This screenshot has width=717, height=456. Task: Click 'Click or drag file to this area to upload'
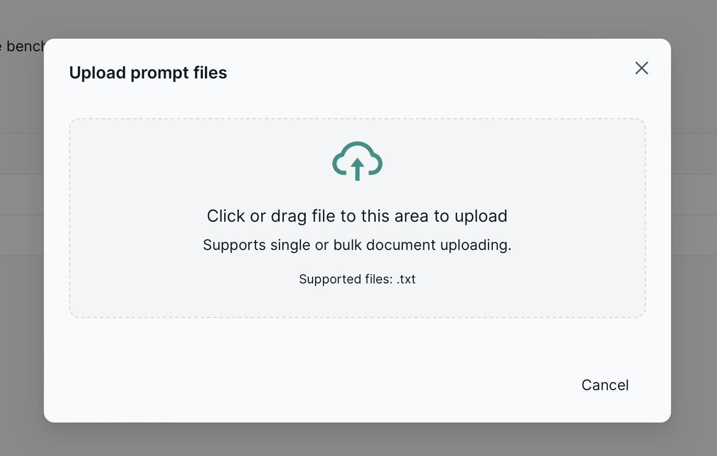click(x=357, y=215)
